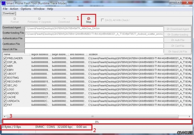This screenshot has height=135, width=194.
Task: Uncheck the USRDATA partition checkbox
Action: coord(5,101)
